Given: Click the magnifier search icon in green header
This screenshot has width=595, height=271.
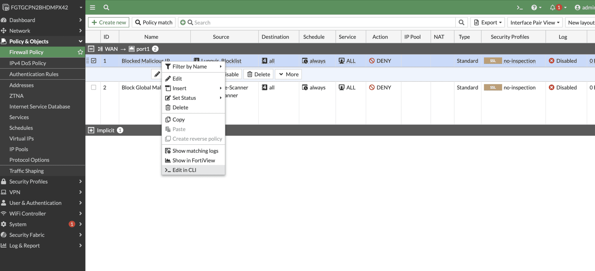Looking at the screenshot, I should (106, 8).
